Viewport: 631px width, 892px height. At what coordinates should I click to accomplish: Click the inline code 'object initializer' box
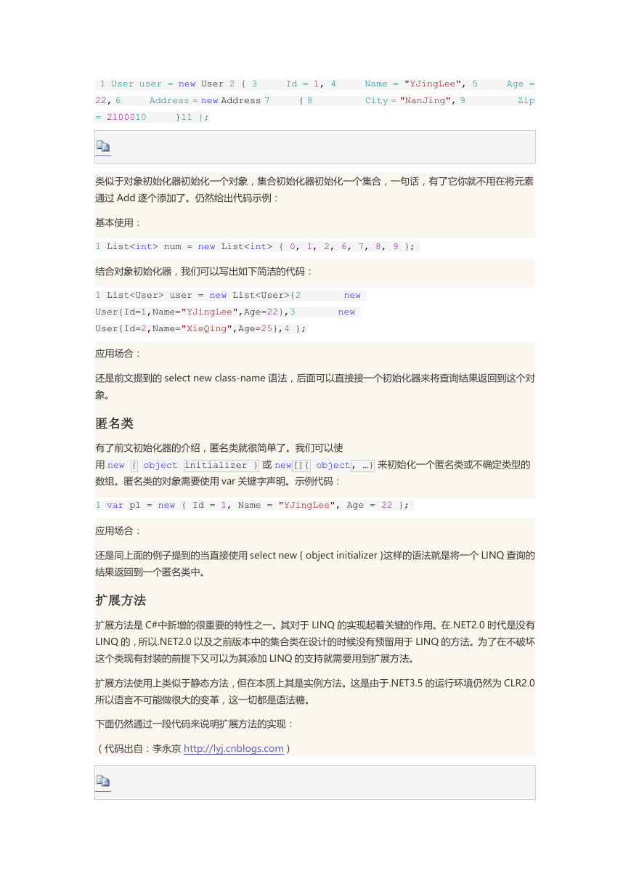[x=221, y=465]
